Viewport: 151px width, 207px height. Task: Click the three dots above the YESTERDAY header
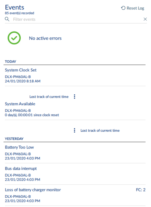coord(75,130)
